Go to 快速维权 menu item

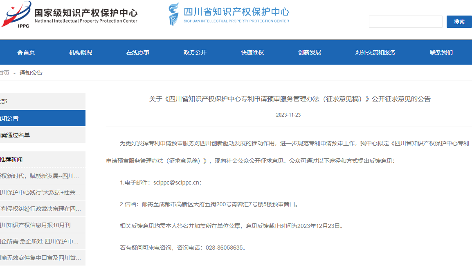[252, 52]
